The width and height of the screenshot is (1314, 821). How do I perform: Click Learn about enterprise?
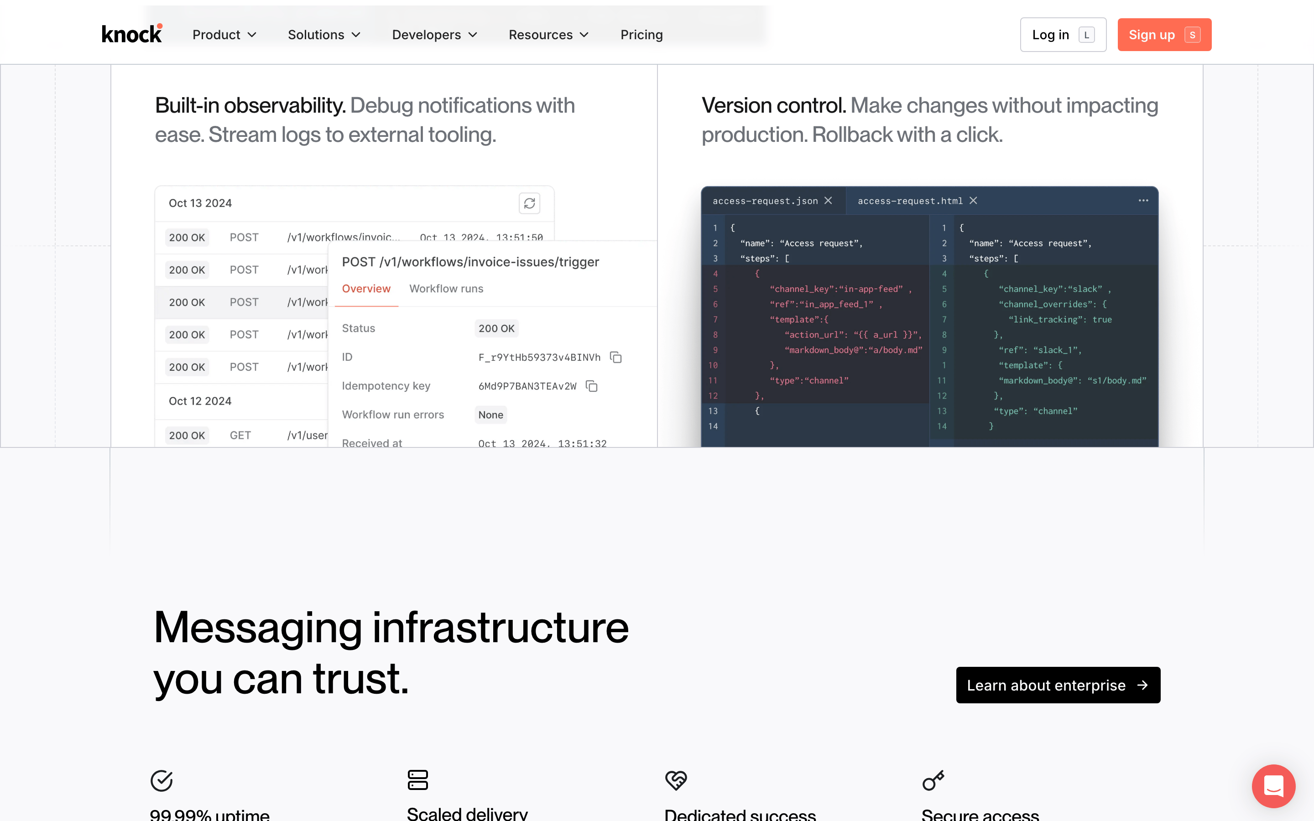[x=1058, y=685]
